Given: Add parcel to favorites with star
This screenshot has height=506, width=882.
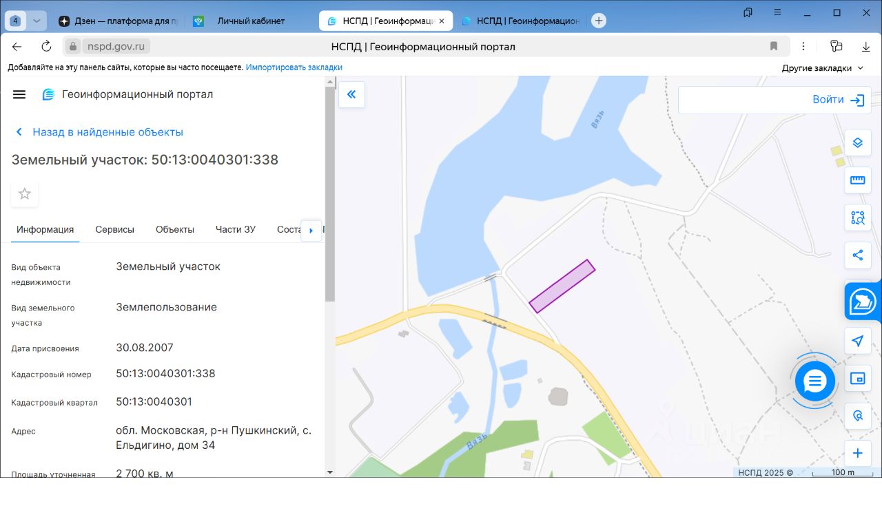Looking at the screenshot, I should (x=25, y=194).
